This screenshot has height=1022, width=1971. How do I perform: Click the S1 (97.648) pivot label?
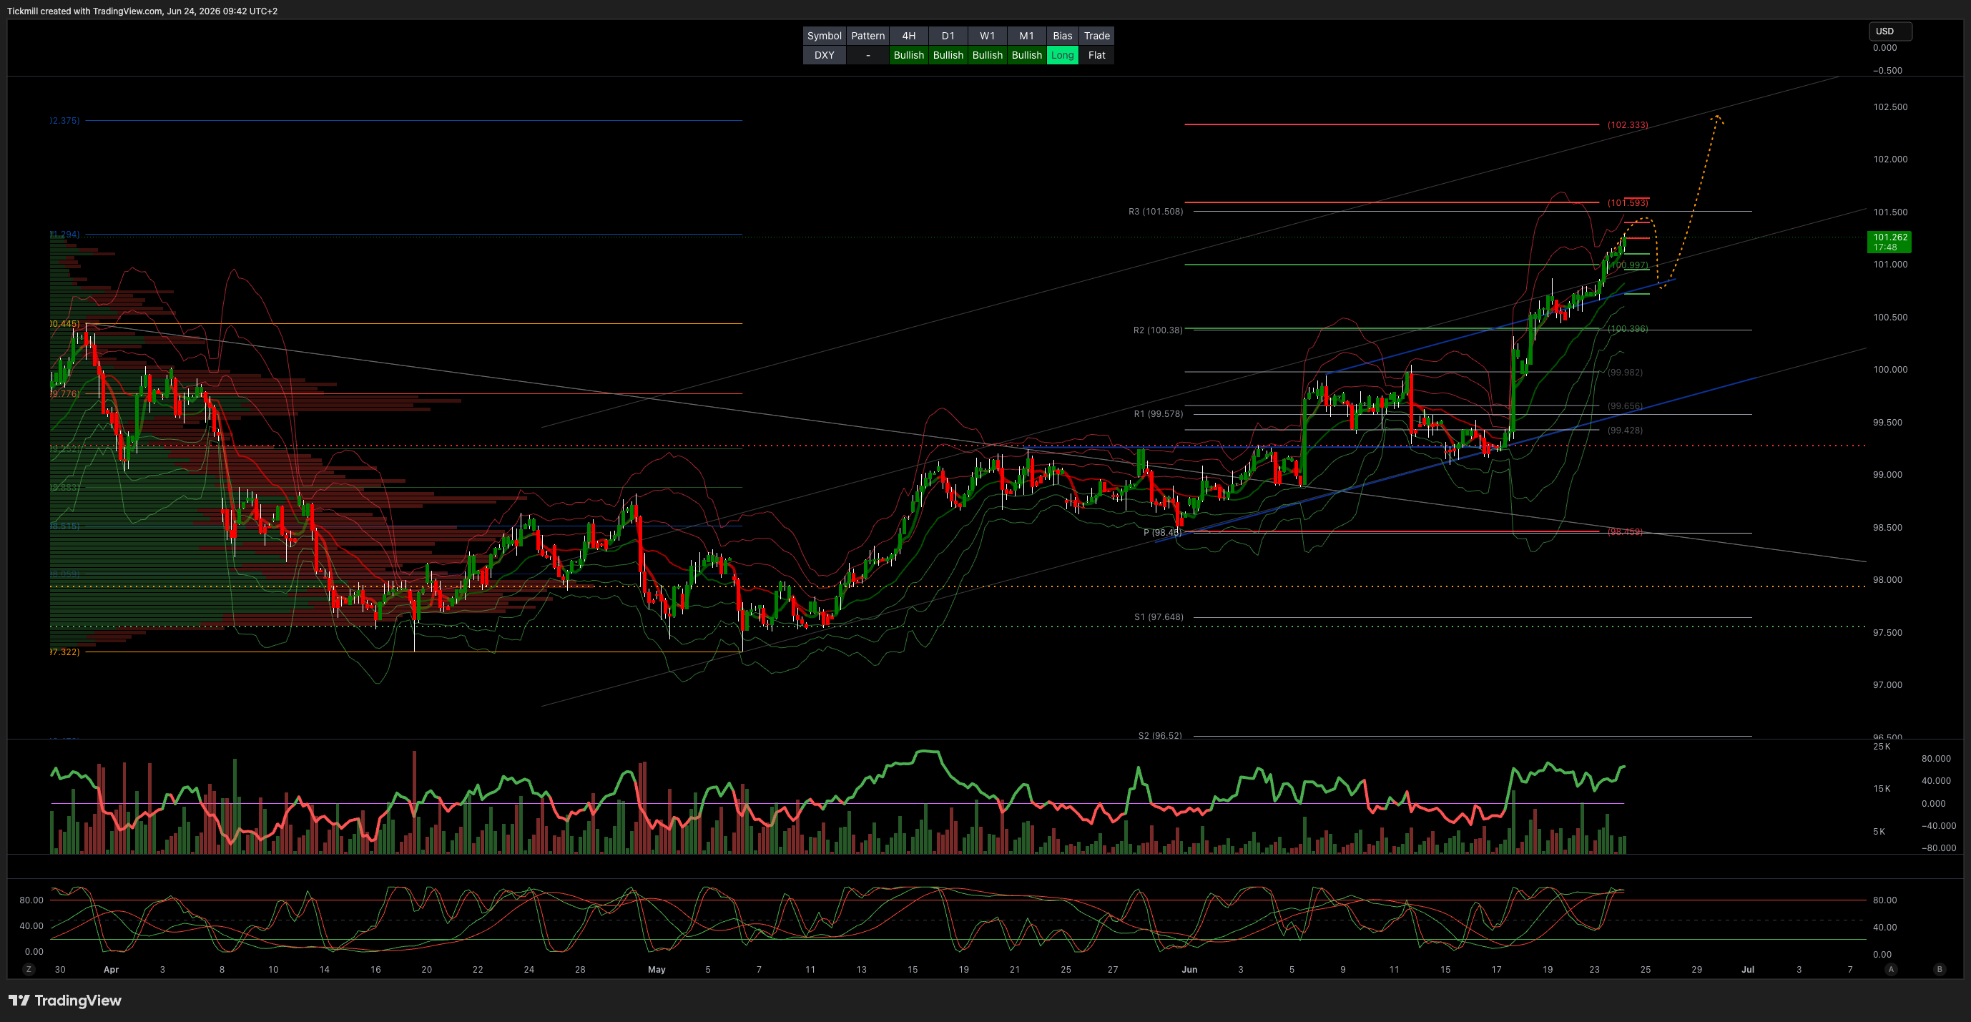point(1159,616)
